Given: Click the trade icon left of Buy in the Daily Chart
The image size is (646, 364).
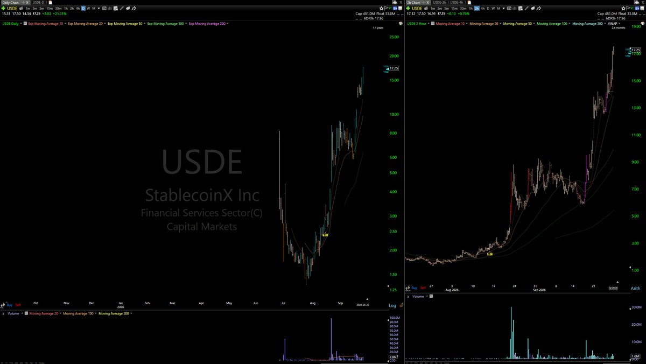Looking at the screenshot, I should 3,305.
